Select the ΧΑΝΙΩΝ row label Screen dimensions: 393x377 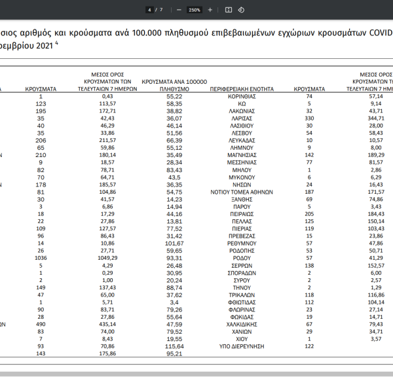coord(242,332)
